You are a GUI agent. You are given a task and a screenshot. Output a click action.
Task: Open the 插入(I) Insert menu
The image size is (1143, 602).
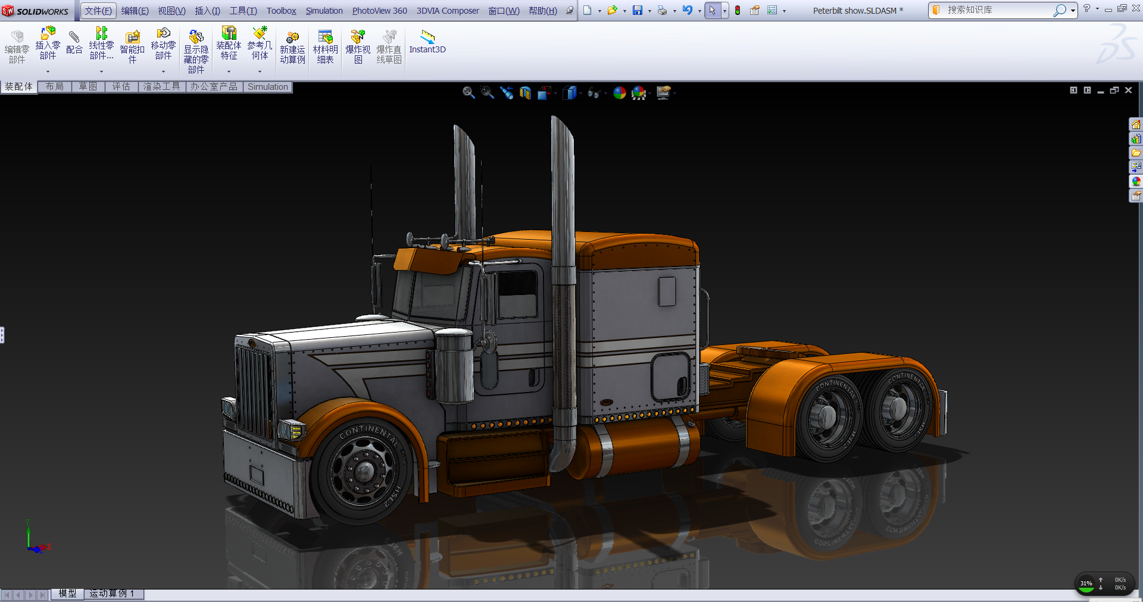pyautogui.click(x=207, y=11)
